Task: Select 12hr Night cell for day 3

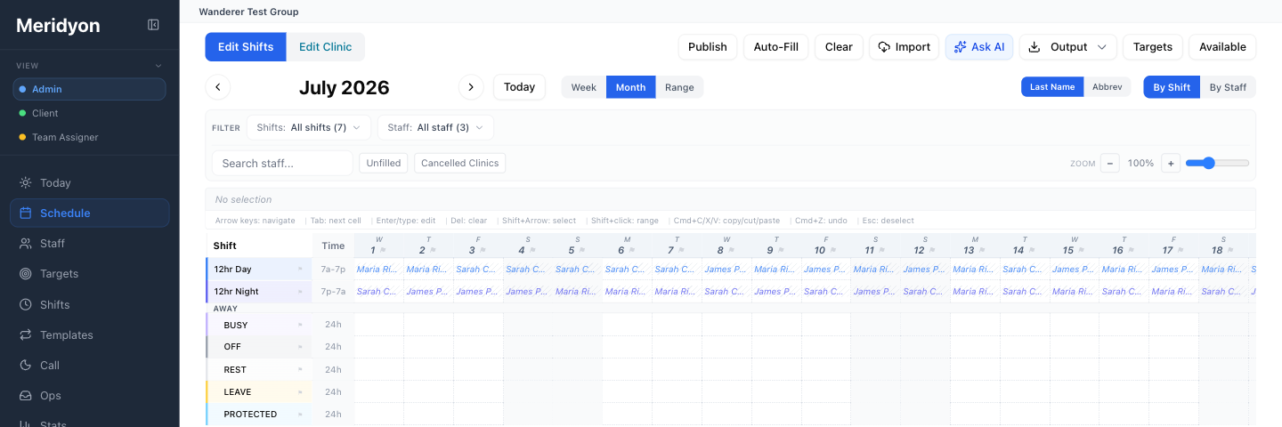Action: (x=479, y=291)
